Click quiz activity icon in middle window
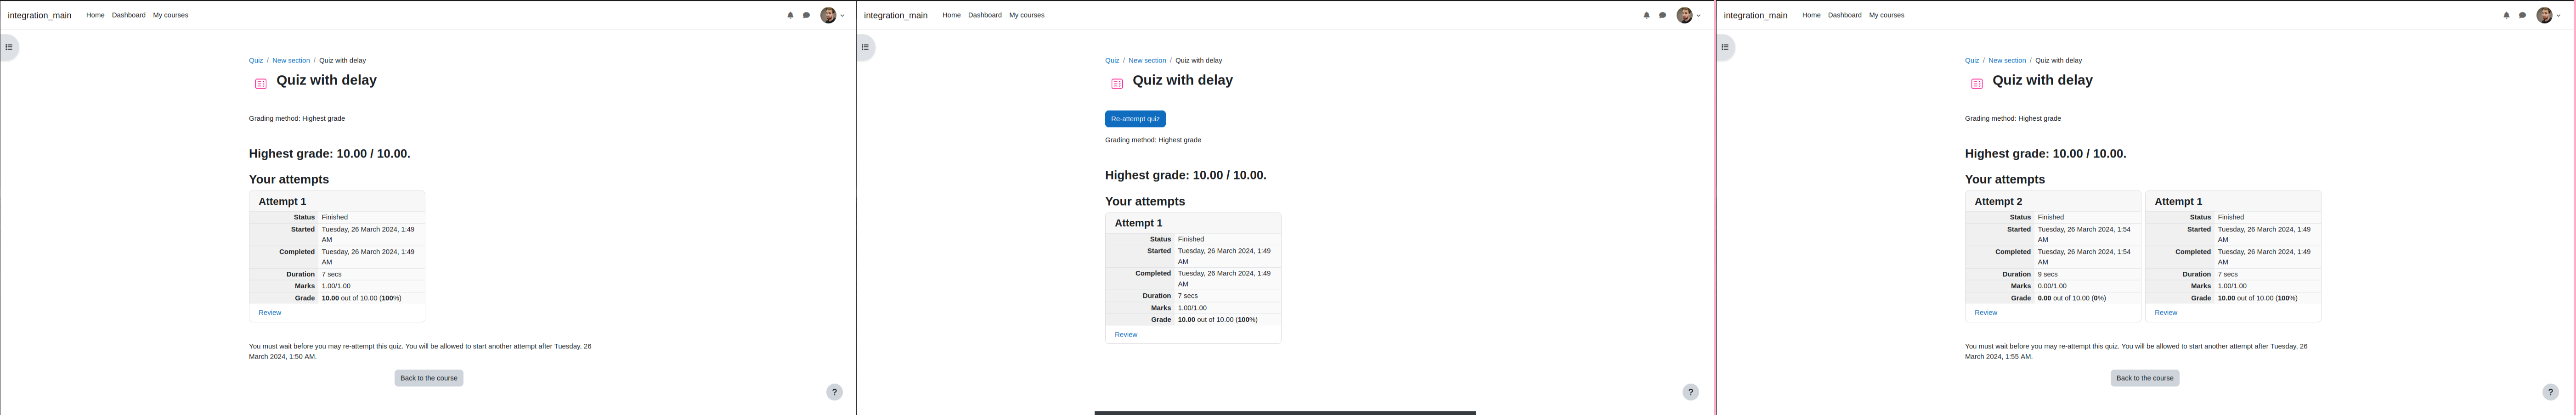The width and height of the screenshot is (2576, 415). coord(1117,84)
